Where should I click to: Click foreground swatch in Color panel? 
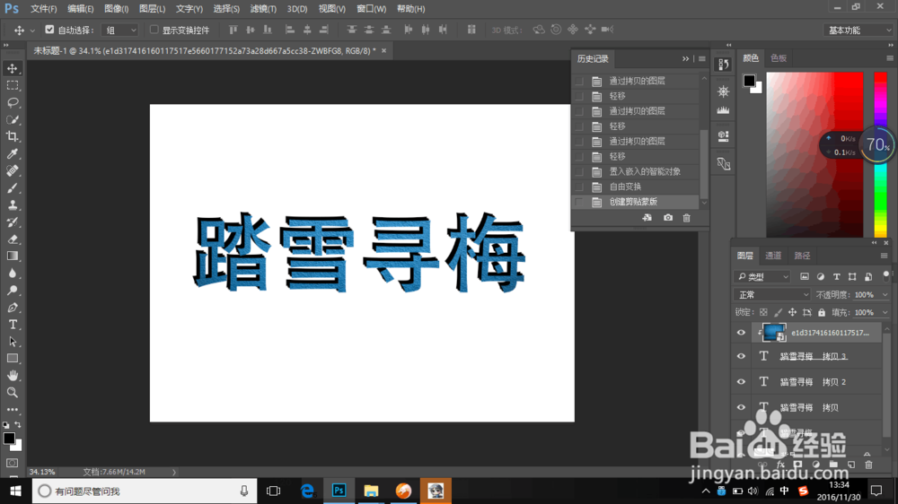click(749, 81)
